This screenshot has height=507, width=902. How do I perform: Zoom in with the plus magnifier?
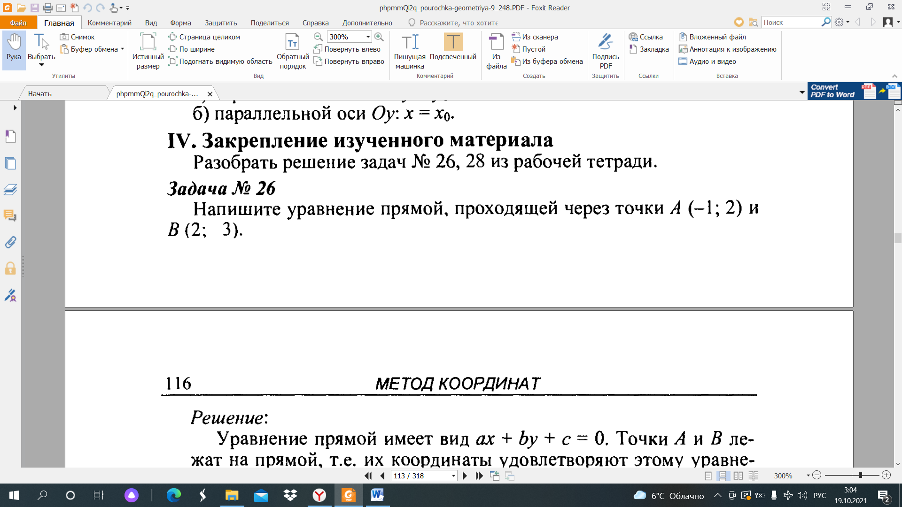point(379,37)
